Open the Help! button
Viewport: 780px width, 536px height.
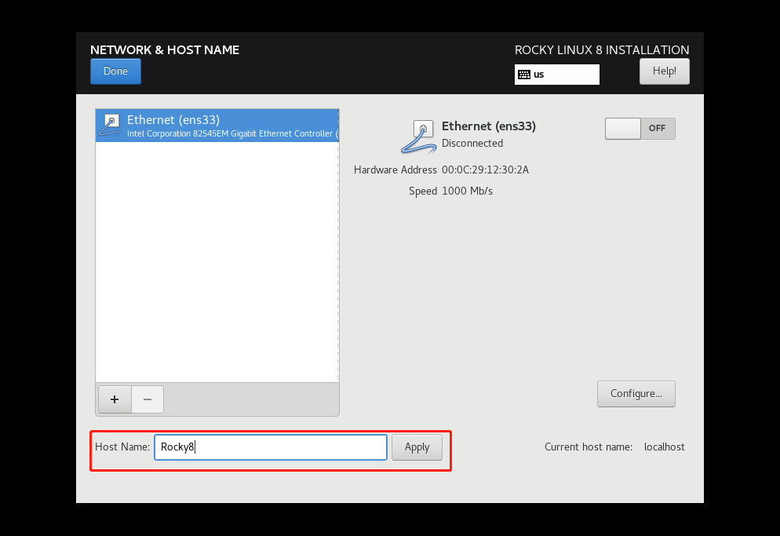tap(664, 71)
